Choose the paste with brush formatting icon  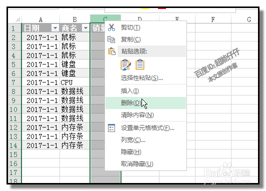coord(125,64)
